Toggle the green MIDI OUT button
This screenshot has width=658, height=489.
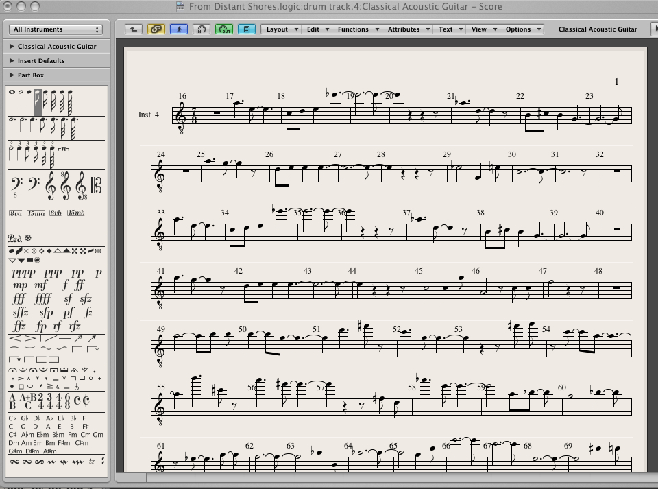coord(223,29)
